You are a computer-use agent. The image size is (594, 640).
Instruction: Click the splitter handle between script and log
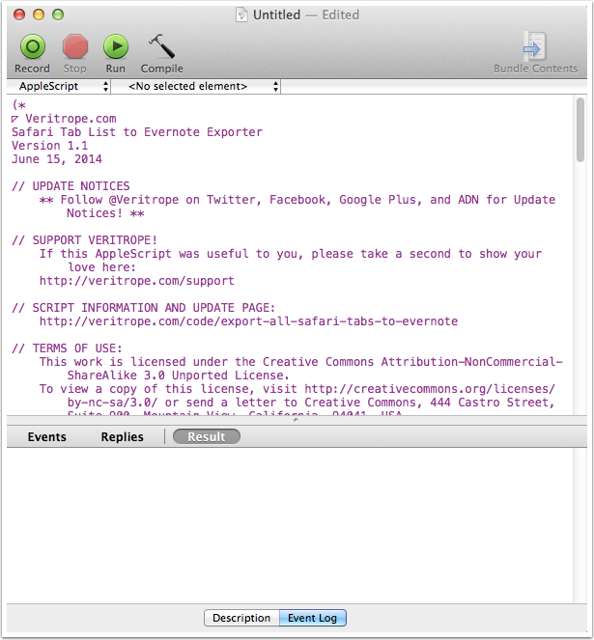point(296,420)
